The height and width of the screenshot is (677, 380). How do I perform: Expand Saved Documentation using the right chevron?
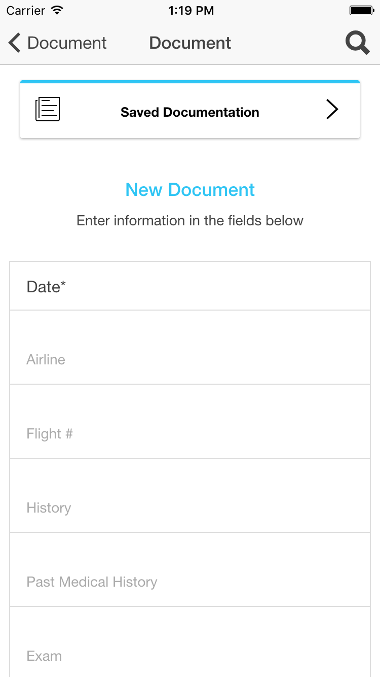click(x=332, y=109)
